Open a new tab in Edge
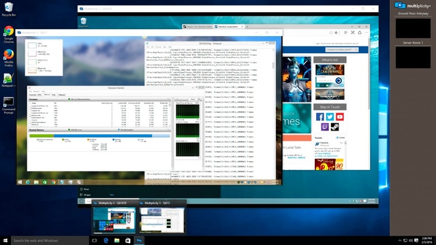This screenshot has width=436, height=245. (247, 27)
